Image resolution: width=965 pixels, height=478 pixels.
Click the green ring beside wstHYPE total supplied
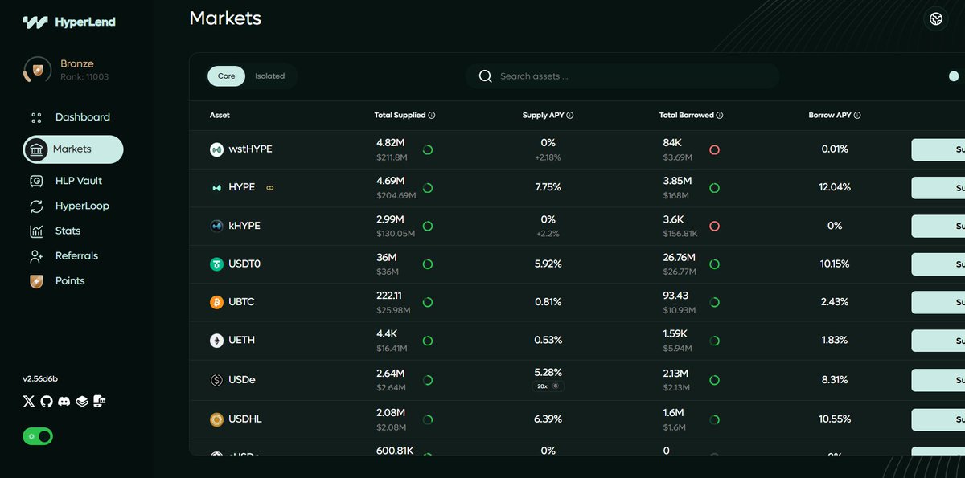428,149
